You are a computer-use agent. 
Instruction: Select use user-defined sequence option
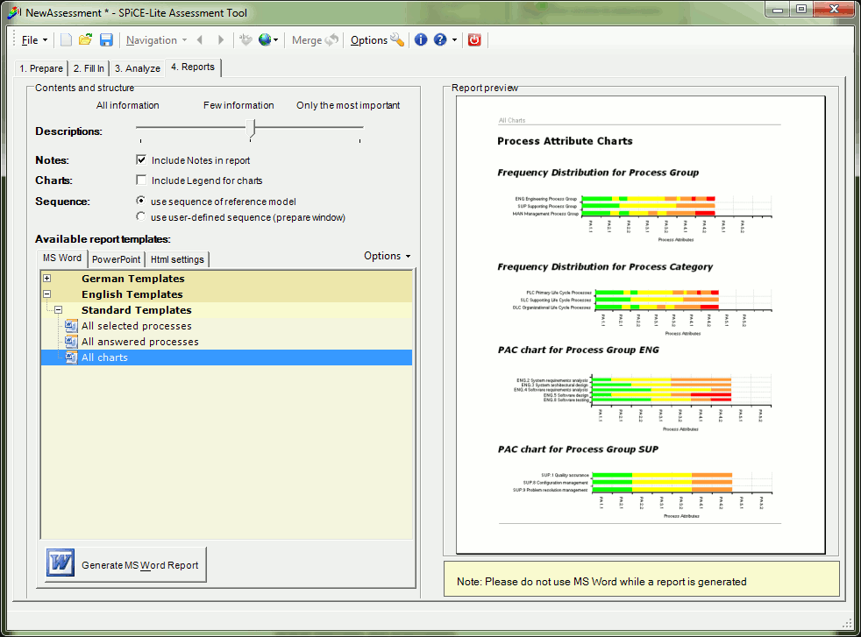141,216
